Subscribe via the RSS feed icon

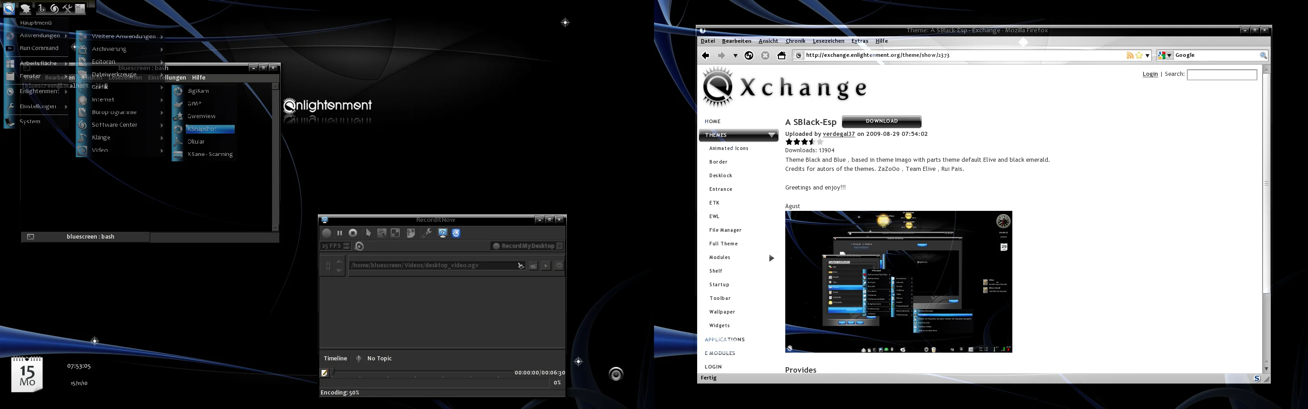tap(1130, 55)
